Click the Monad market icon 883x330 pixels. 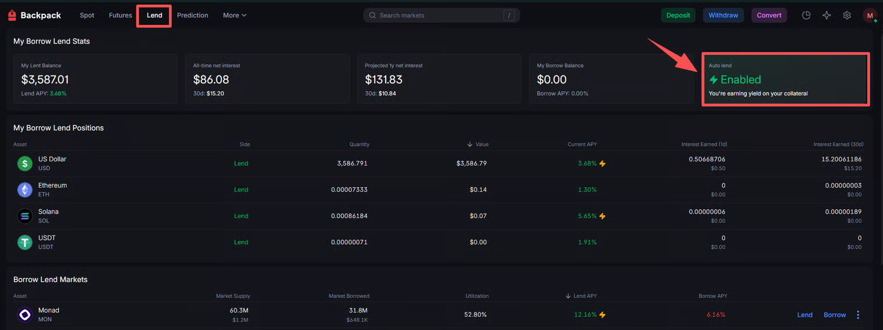click(x=25, y=315)
